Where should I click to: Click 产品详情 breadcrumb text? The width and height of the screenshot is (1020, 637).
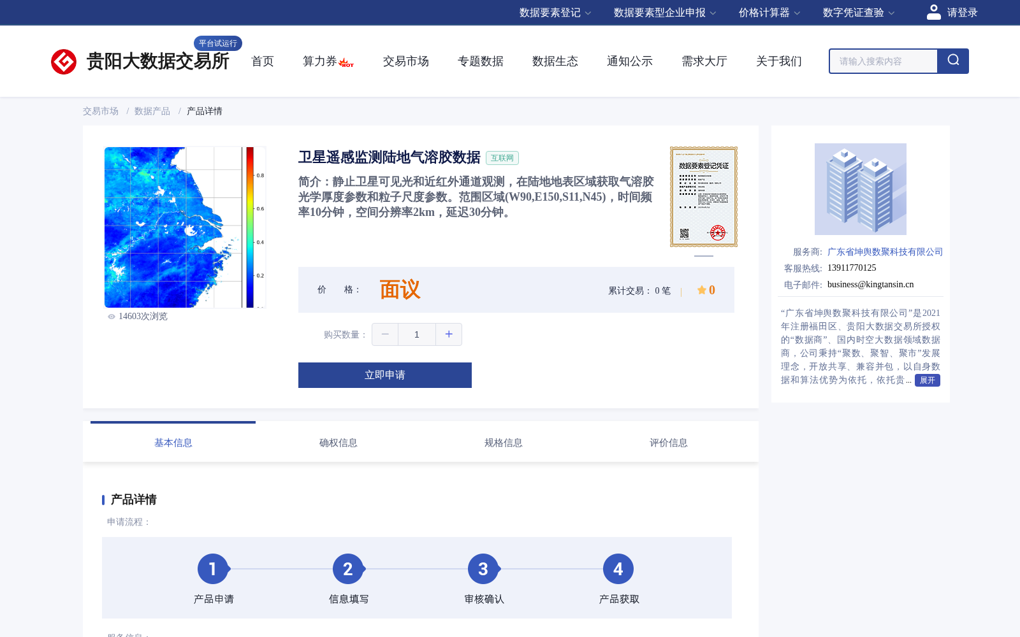pos(205,111)
